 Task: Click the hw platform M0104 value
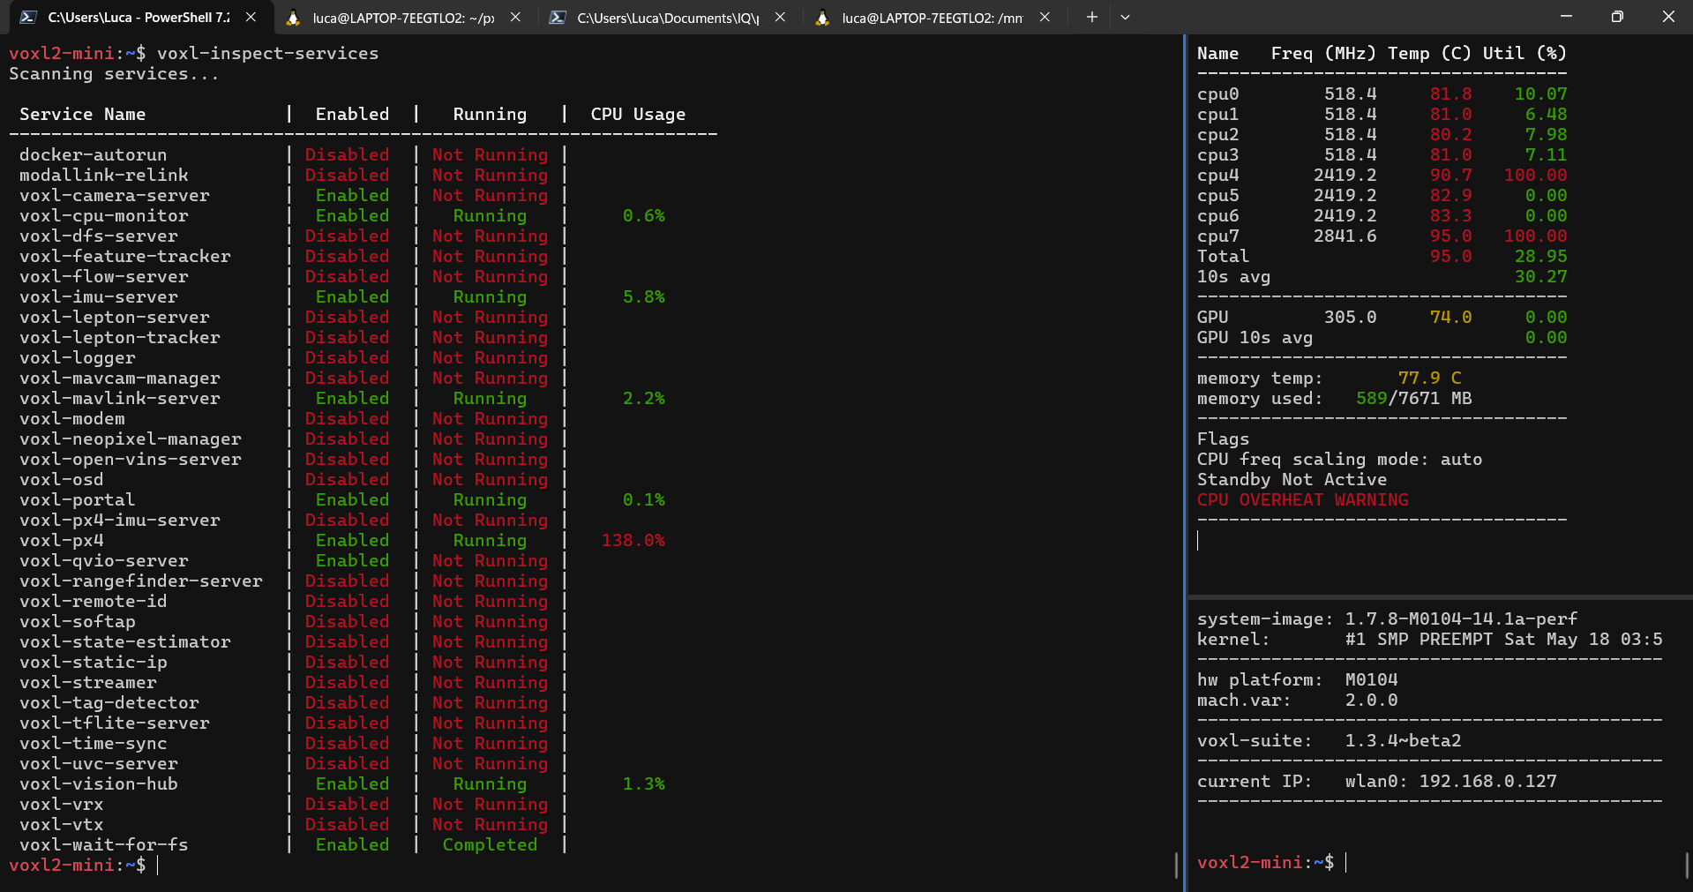(x=1372, y=680)
